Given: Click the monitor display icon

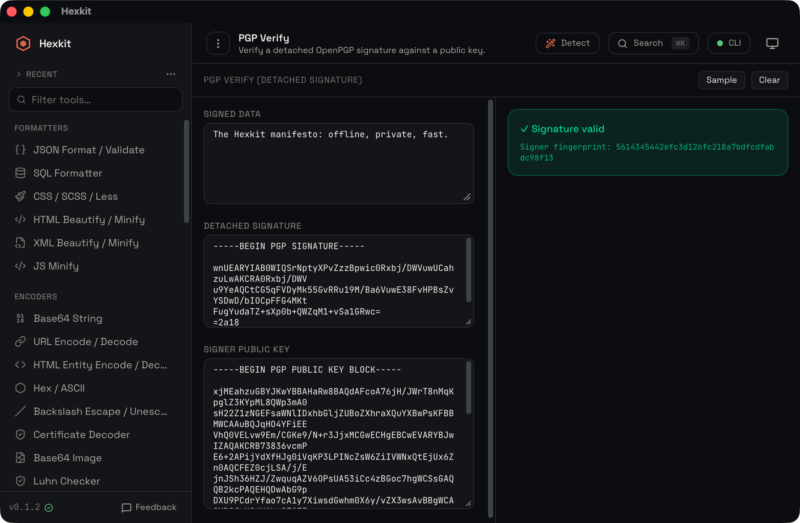Looking at the screenshot, I should (x=772, y=43).
